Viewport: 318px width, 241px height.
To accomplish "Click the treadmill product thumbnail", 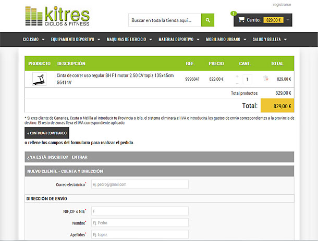I will pyautogui.click(x=39, y=79).
